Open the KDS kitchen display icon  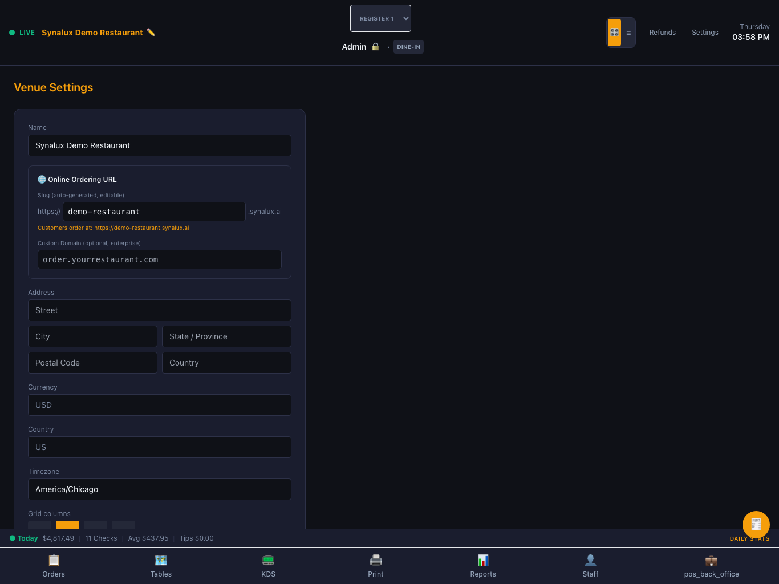(x=268, y=560)
